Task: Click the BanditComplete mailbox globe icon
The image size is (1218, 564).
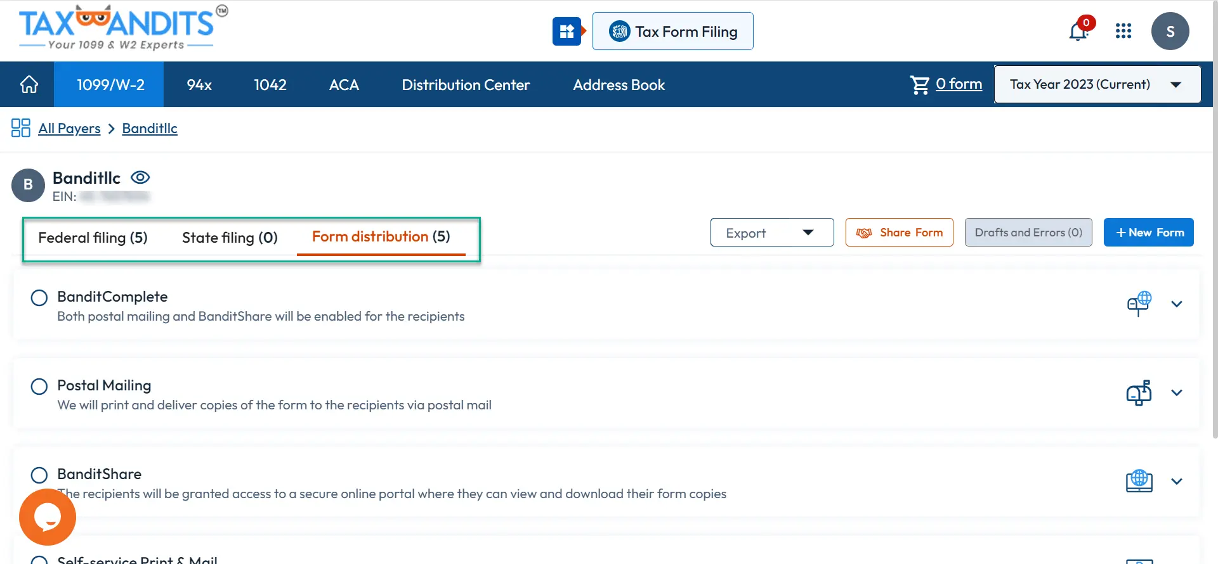Action: click(1139, 304)
